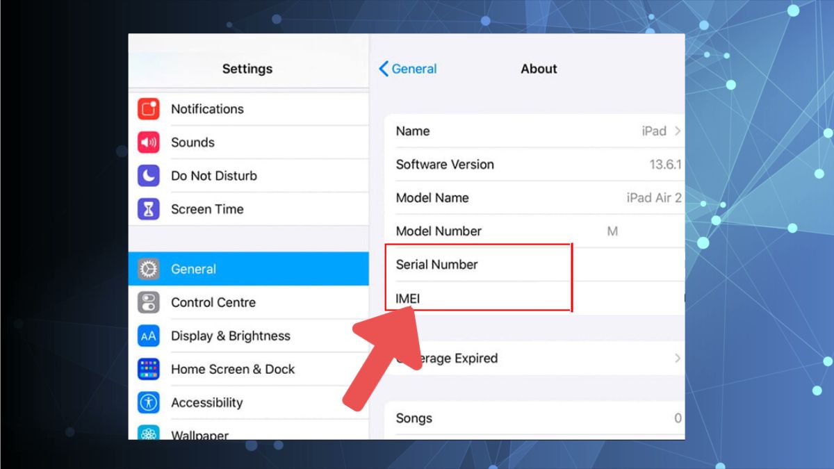The image size is (834, 469).
Task: Open Home Screen & Dock settings
Action: pyautogui.click(x=249, y=370)
